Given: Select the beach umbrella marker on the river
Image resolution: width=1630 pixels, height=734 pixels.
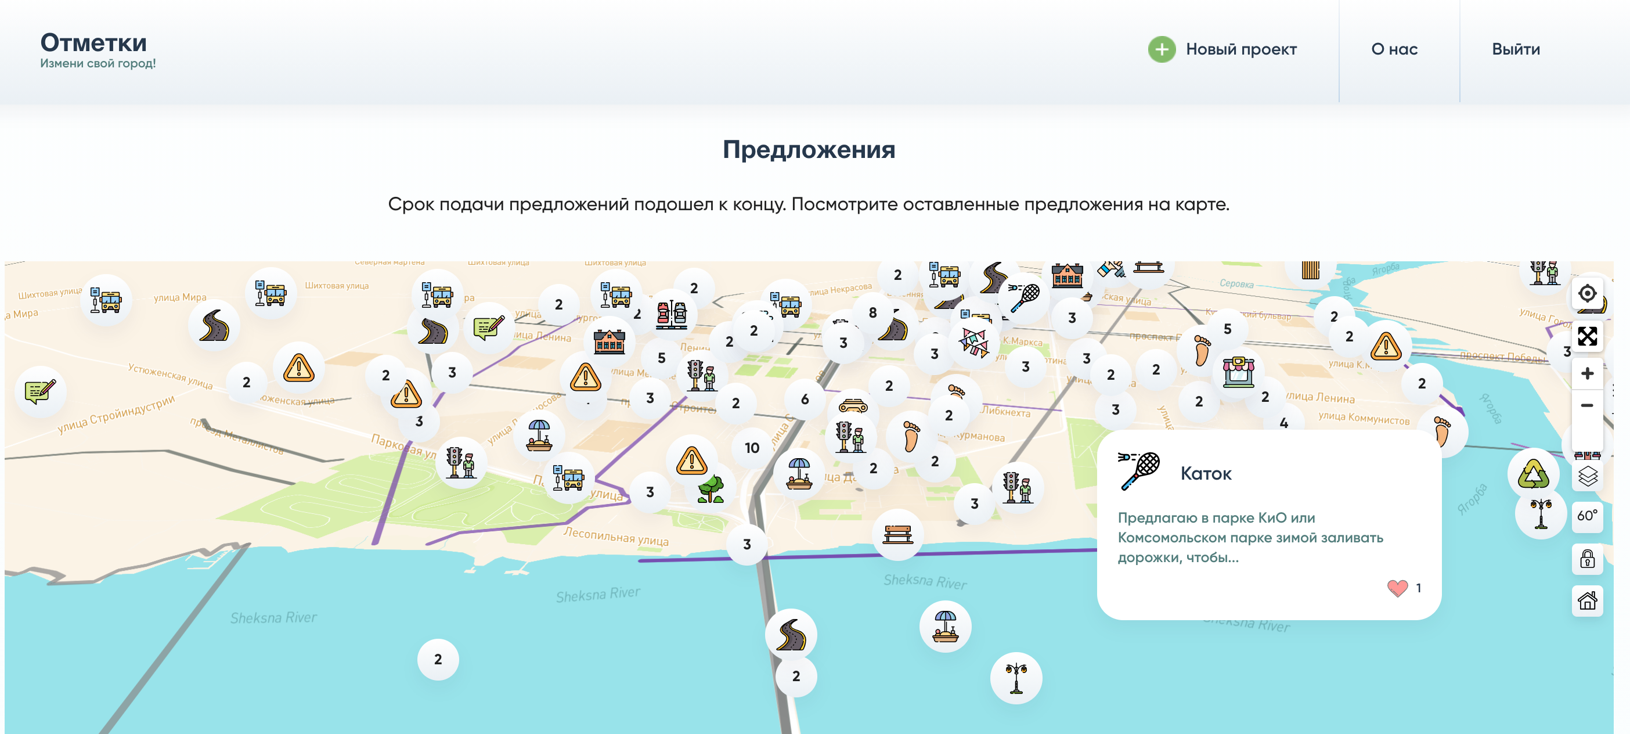Looking at the screenshot, I should coord(946,627).
